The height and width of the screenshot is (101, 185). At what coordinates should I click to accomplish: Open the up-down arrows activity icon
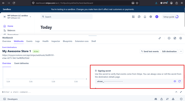[167, 99]
